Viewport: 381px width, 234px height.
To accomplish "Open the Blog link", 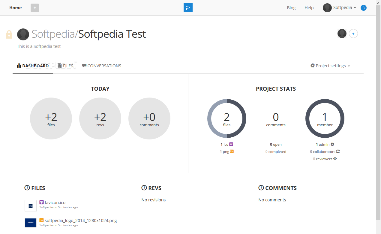I will coord(291,8).
